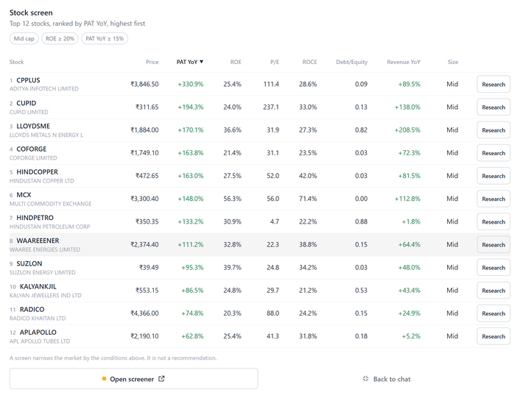
Task: Click the ROE value 56.3%
Action: (x=232, y=199)
